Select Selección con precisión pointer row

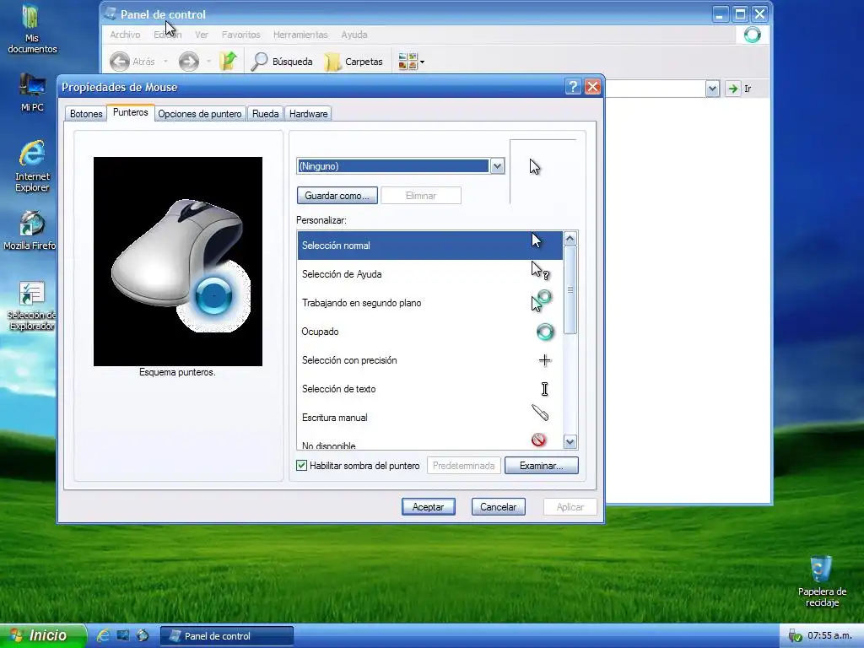click(429, 359)
